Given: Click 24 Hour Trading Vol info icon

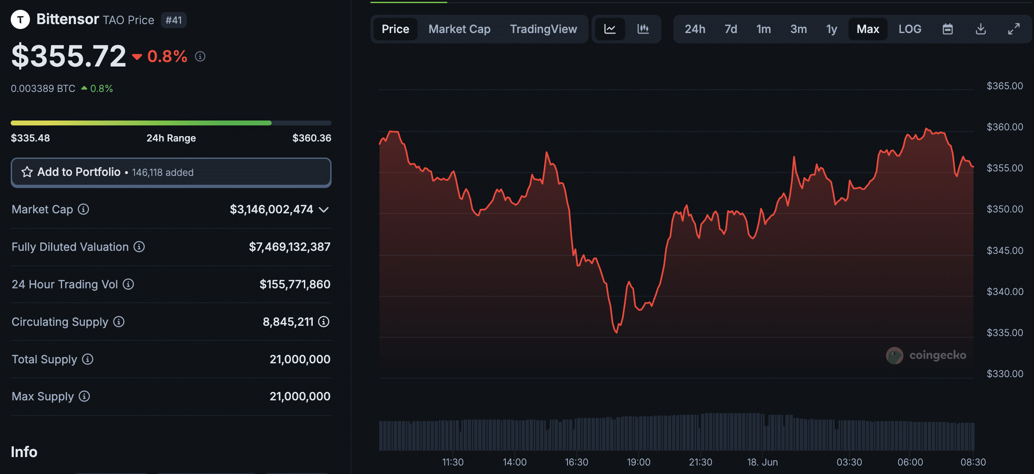Looking at the screenshot, I should click(128, 284).
